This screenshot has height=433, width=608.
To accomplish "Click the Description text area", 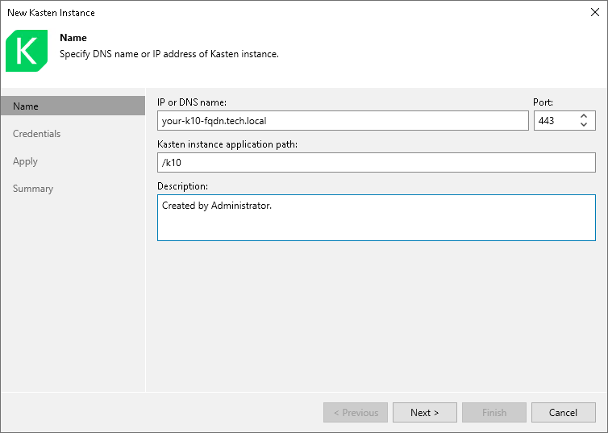I will click(x=376, y=218).
